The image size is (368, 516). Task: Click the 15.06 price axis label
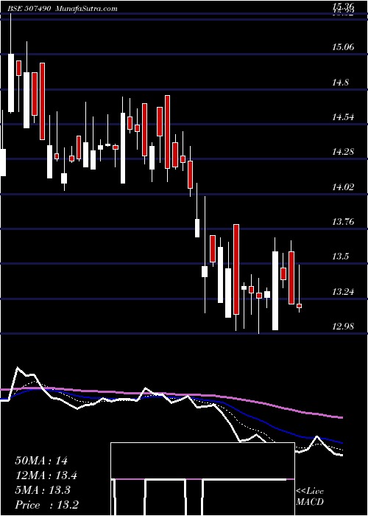click(343, 47)
